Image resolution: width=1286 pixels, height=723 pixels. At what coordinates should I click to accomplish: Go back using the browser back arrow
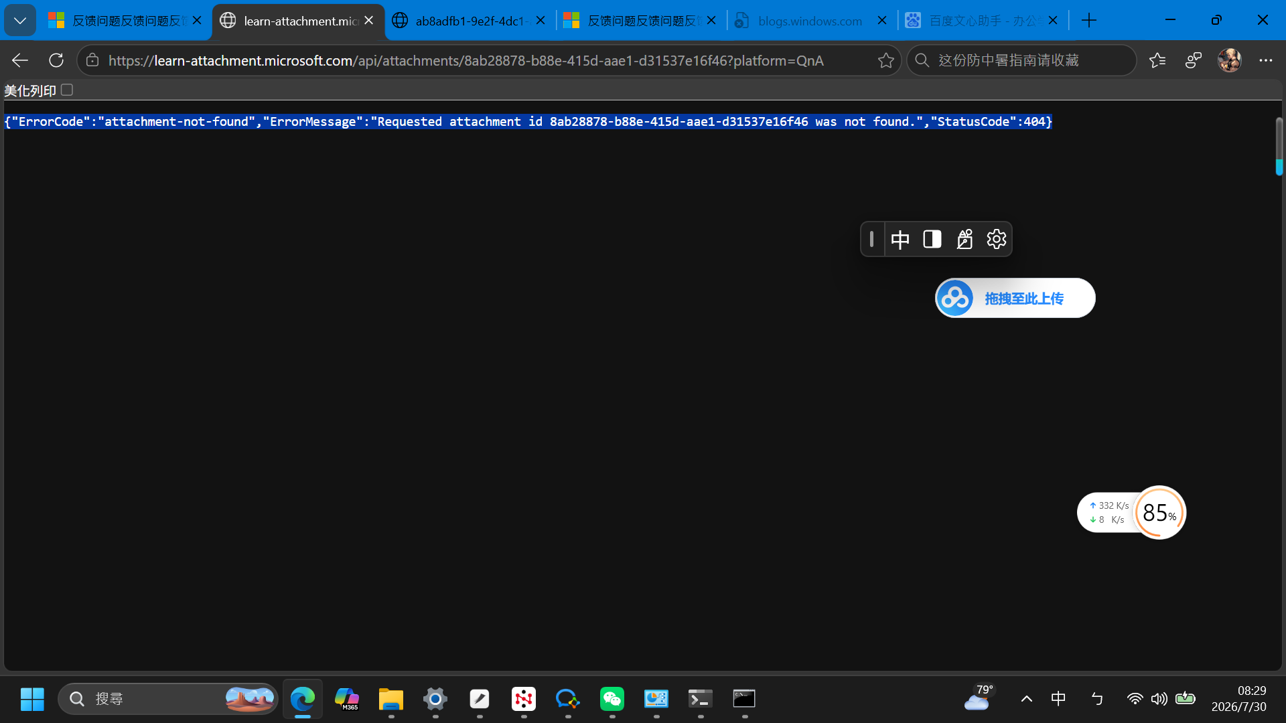click(20, 60)
